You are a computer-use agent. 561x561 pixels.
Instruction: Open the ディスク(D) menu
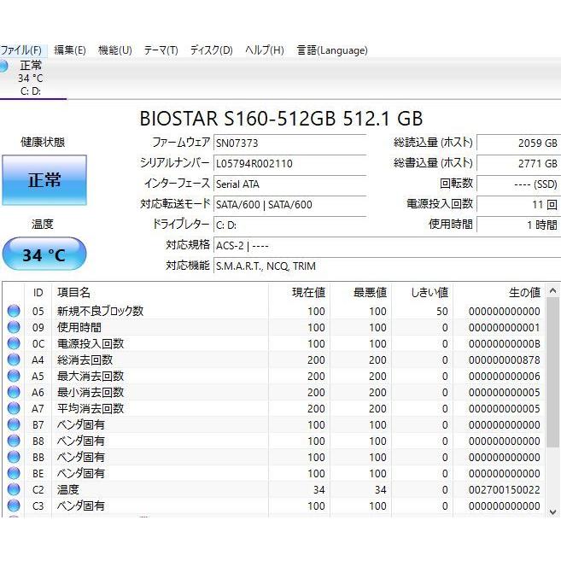click(211, 50)
